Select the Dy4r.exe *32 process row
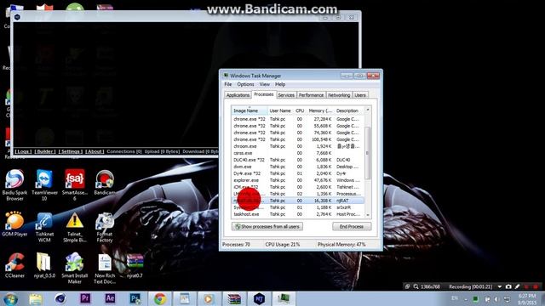This screenshot has width=545, height=306. coord(298,173)
